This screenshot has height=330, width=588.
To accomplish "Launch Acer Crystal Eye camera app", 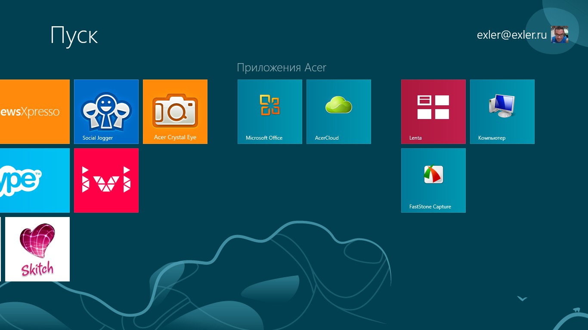I will (x=175, y=111).
